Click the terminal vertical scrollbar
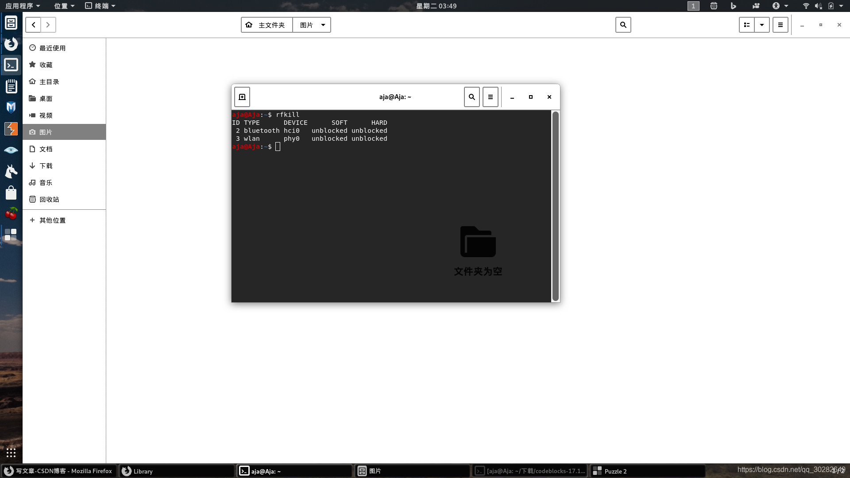The image size is (850, 478). [x=556, y=206]
